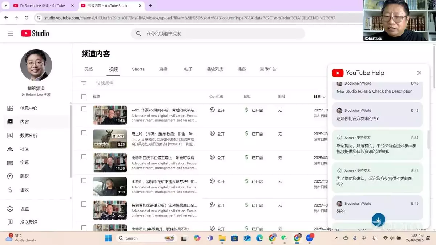Screen dimensions: 436x245
Task: Open the 比特币、狗狗币挖矿 video title link
Action: tap(164, 181)
